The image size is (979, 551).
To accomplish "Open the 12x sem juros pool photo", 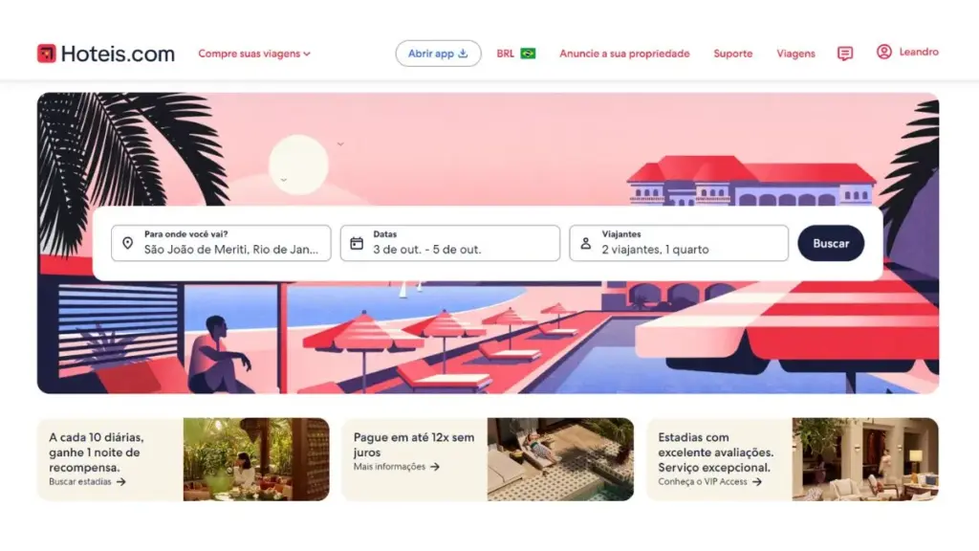I will click(560, 459).
